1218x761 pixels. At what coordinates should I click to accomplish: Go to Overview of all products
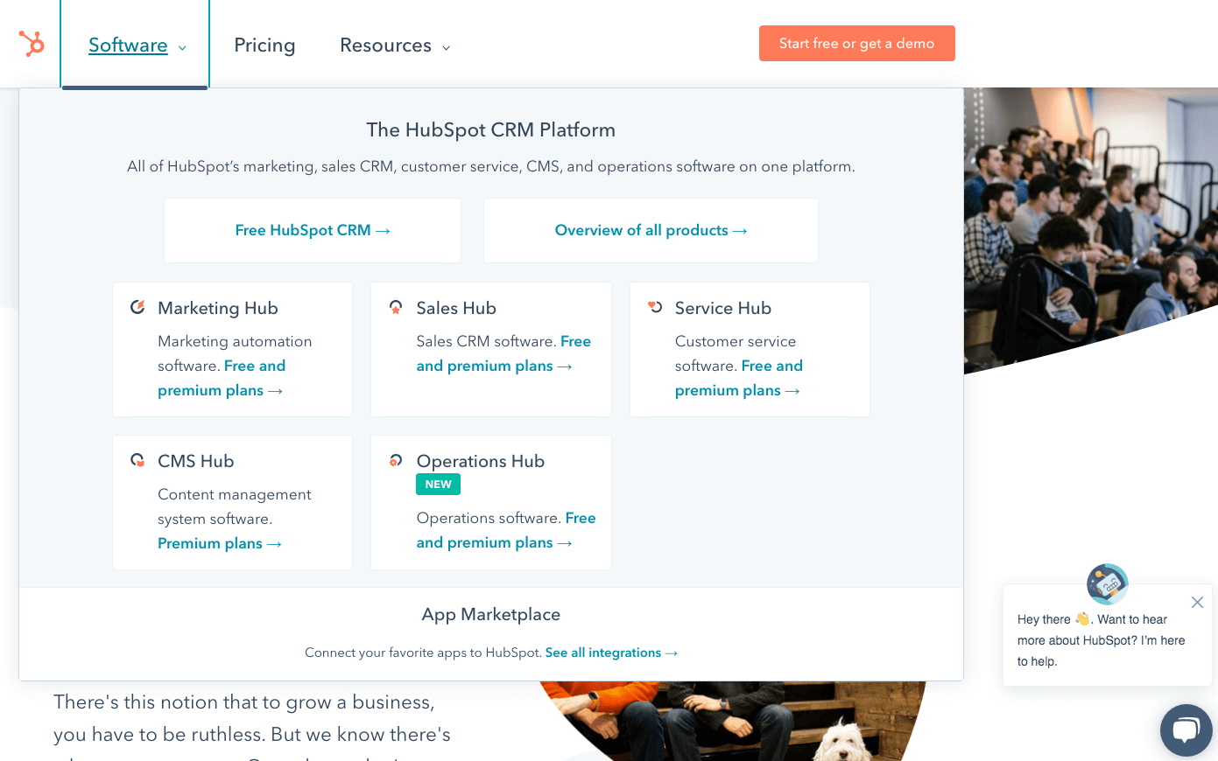pos(651,230)
